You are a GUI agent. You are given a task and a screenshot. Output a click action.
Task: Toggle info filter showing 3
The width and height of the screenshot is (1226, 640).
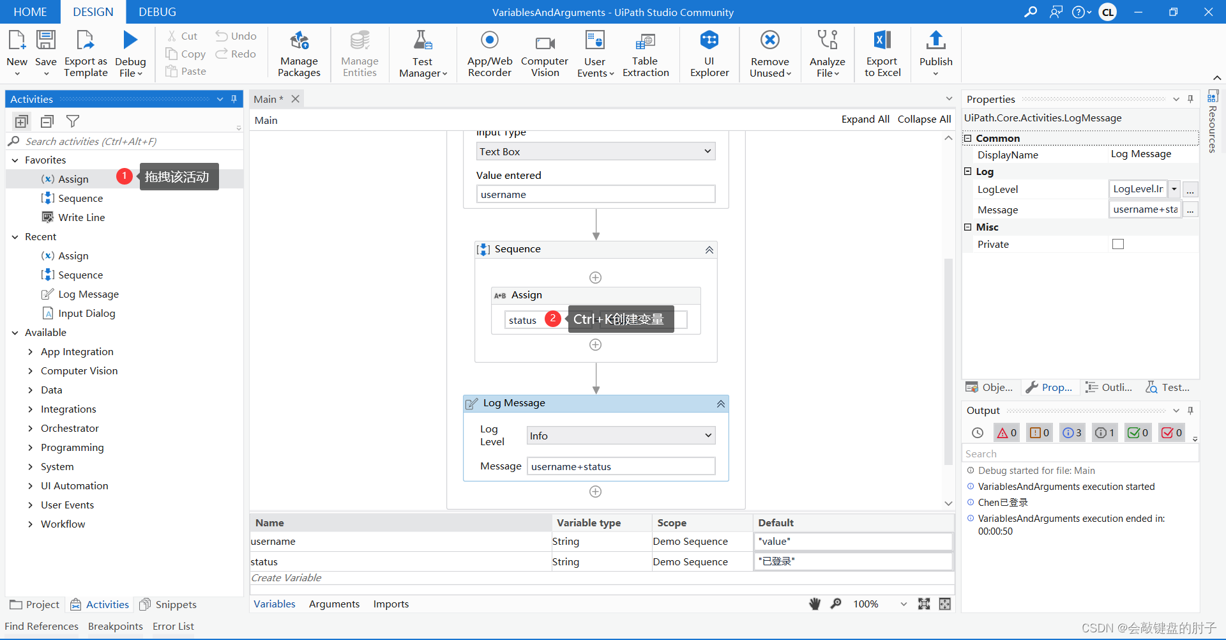1072,433
